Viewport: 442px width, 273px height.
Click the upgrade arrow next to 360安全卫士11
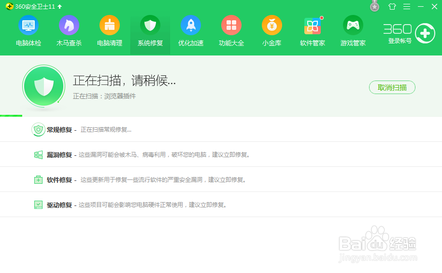pyautogui.click(x=60, y=6)
